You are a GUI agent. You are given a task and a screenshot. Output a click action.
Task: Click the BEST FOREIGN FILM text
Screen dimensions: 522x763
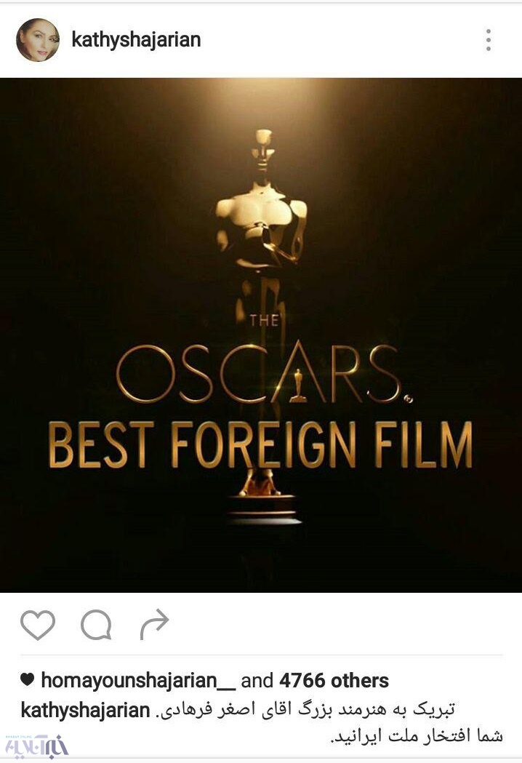coord(260,445)
